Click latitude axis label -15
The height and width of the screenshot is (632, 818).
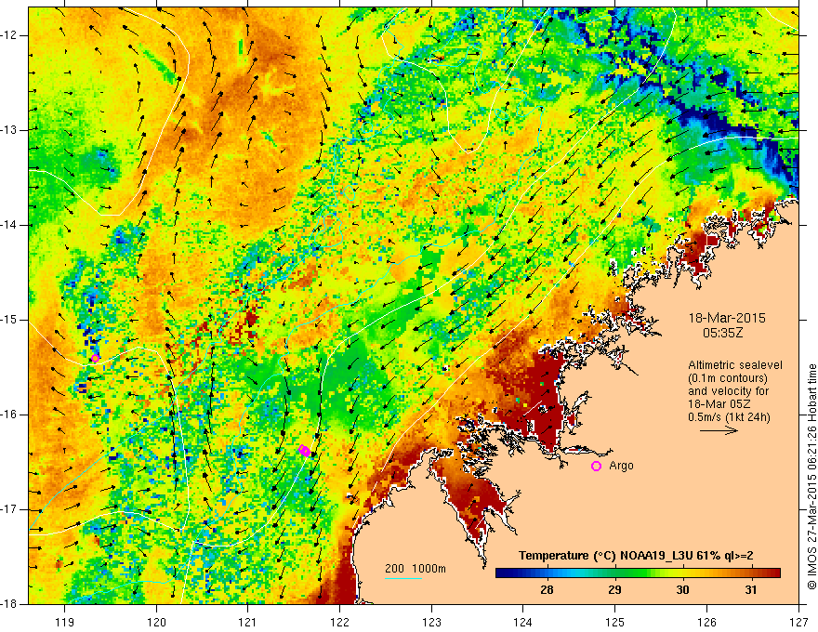pyautogui.click(x=10, y=320)
